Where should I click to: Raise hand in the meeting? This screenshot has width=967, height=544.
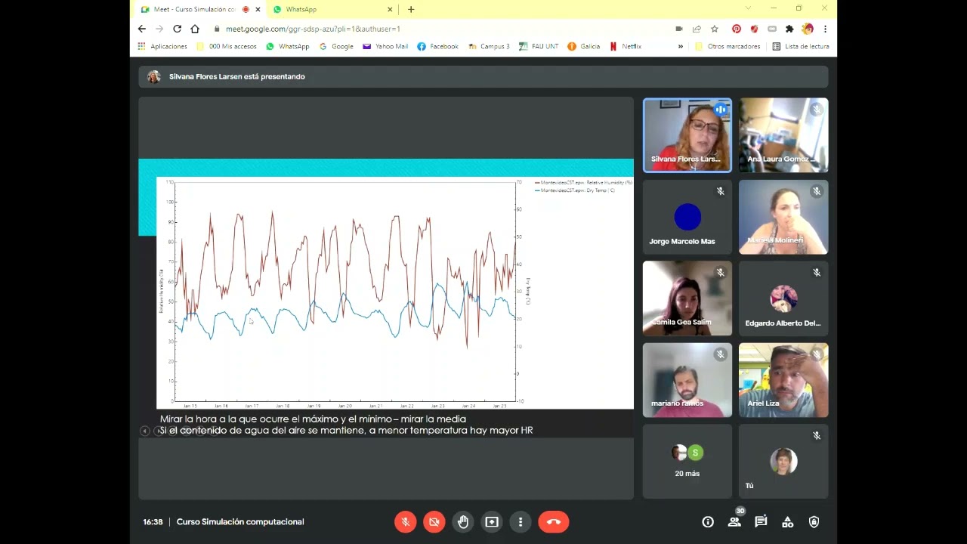click(462, 521)
